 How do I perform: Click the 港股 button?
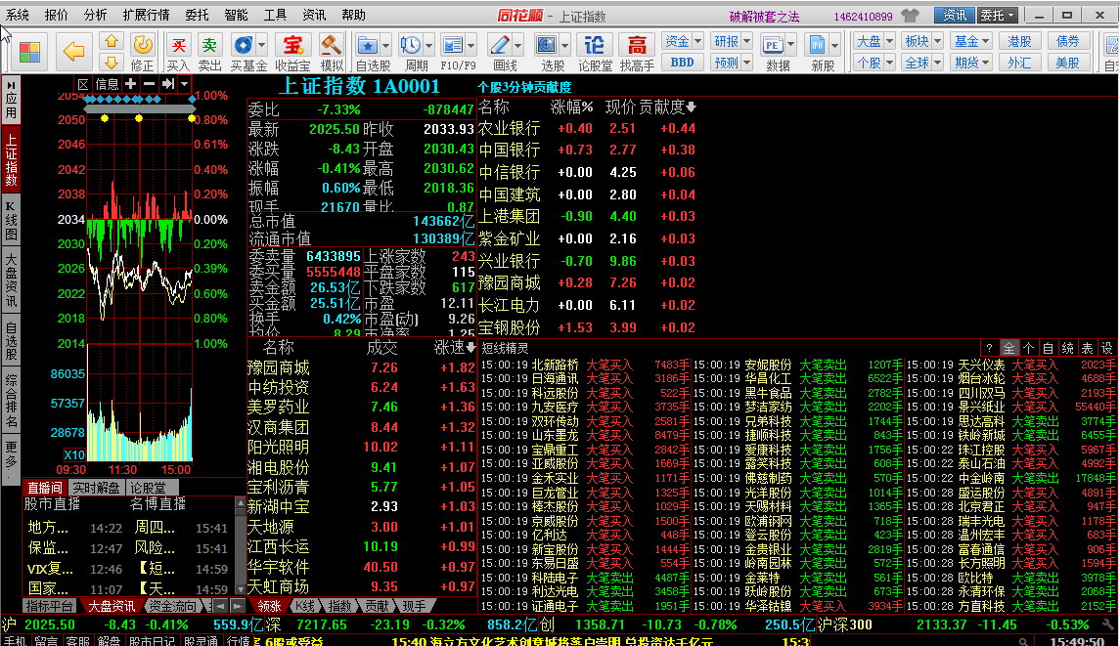[1019, 41]
